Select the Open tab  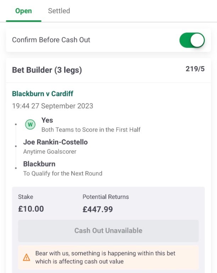click(x=23, y=11)
